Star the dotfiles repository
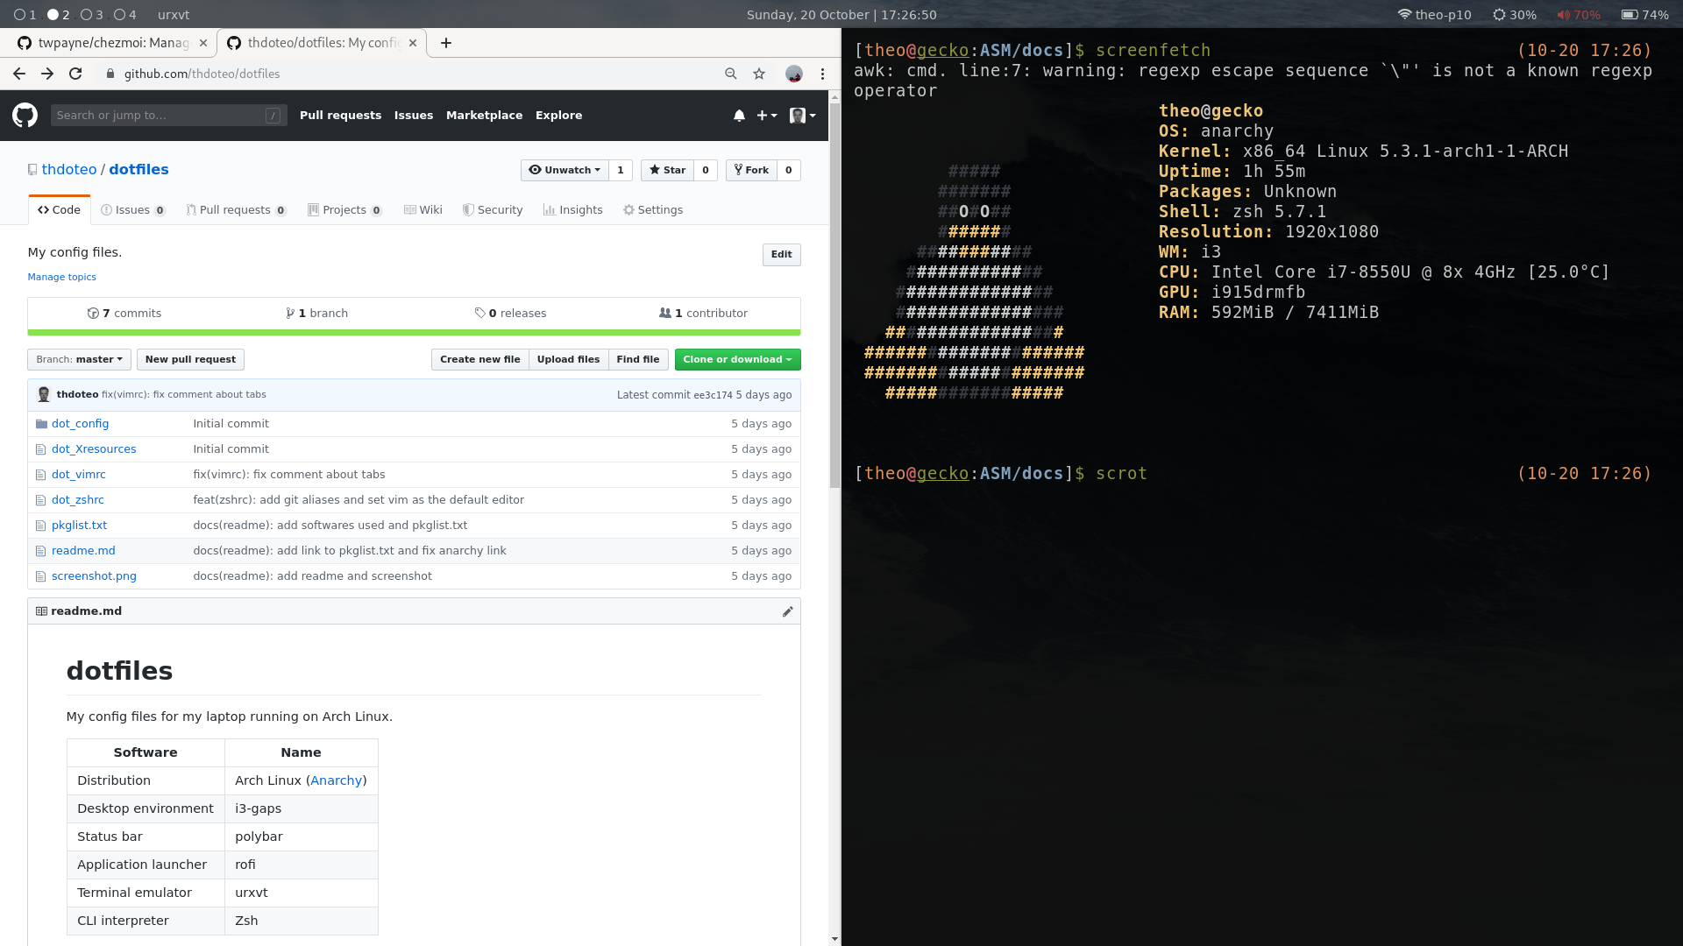Screen dimensions: 1683x946 [x=668, y=170]
